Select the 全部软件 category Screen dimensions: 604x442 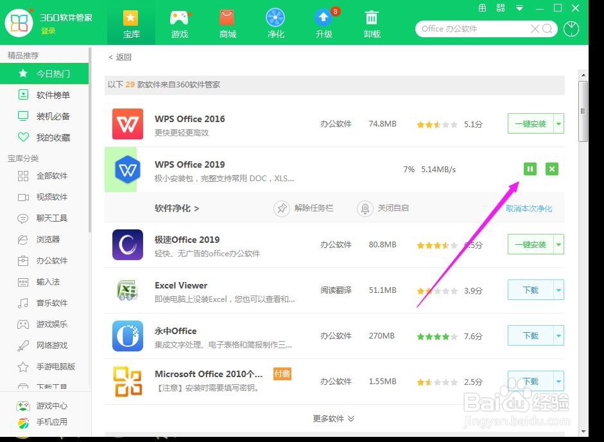pos(44,176)
